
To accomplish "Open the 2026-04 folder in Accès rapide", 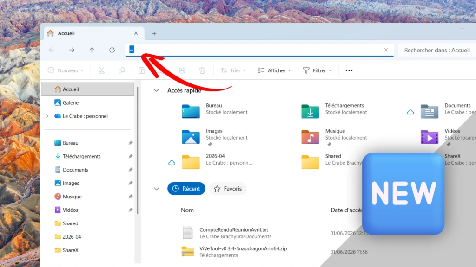I will (217, 161).
